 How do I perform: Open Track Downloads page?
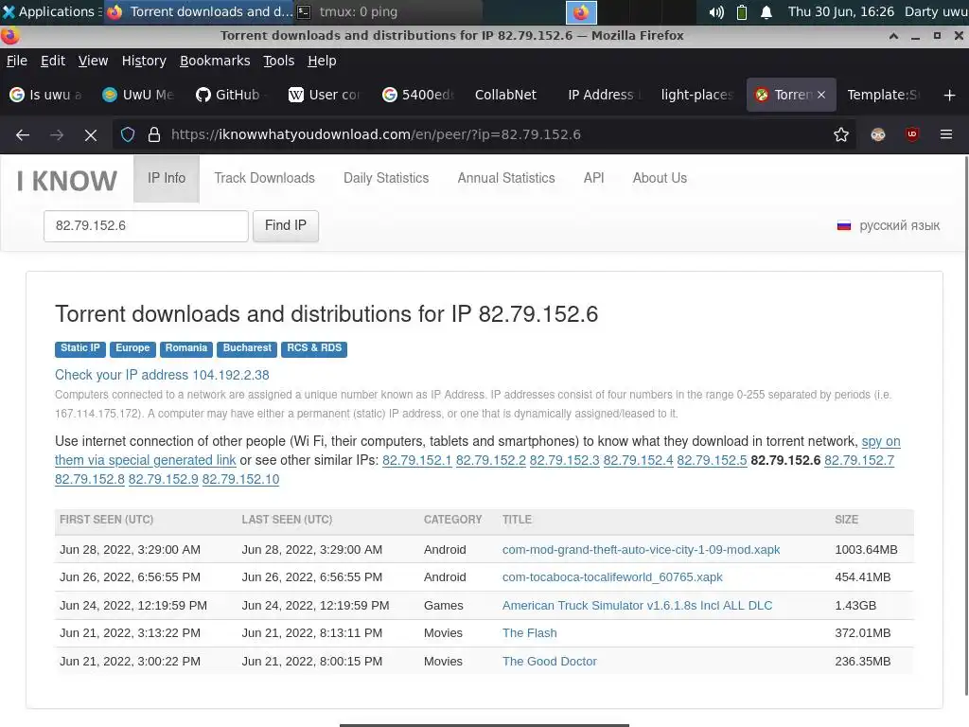[x=265, y=178]
